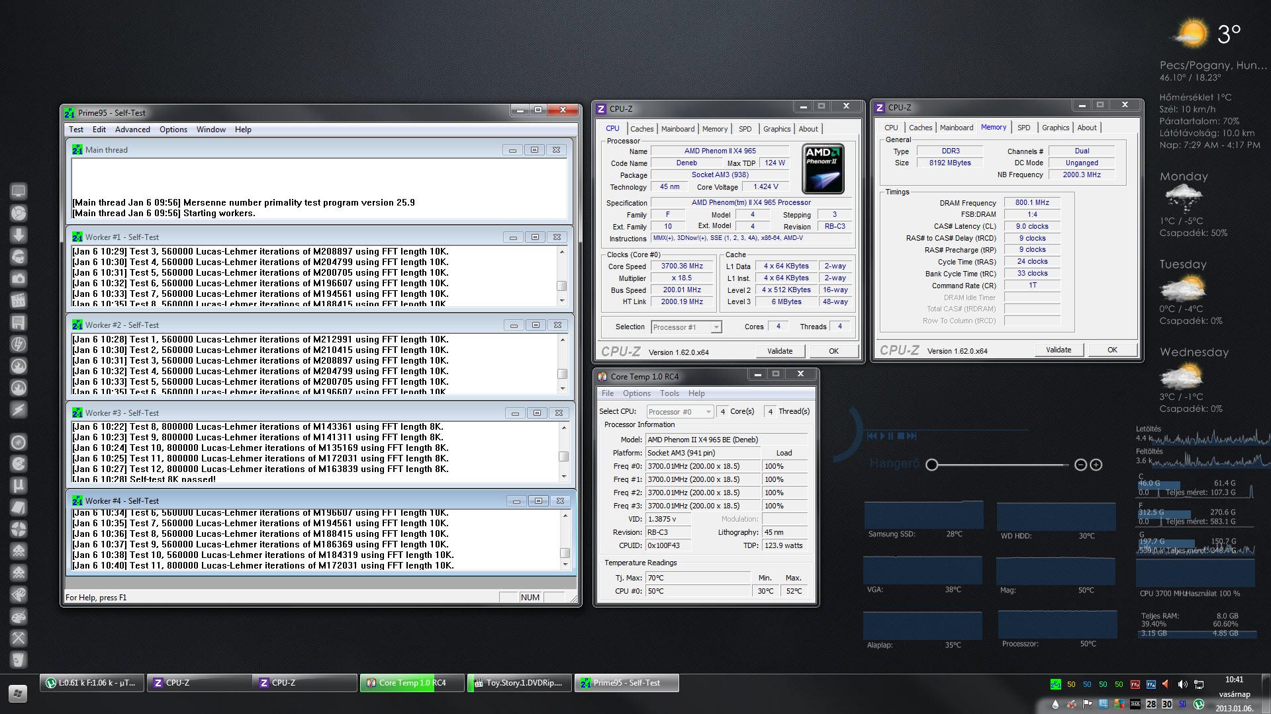The height and width of the screenshot is (714, 1271).
Task: Click the crossed tools dock icon
Action: [x=19, y=639]
